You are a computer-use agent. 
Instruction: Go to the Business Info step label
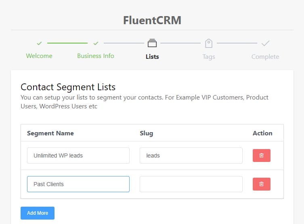click(96, 56)
